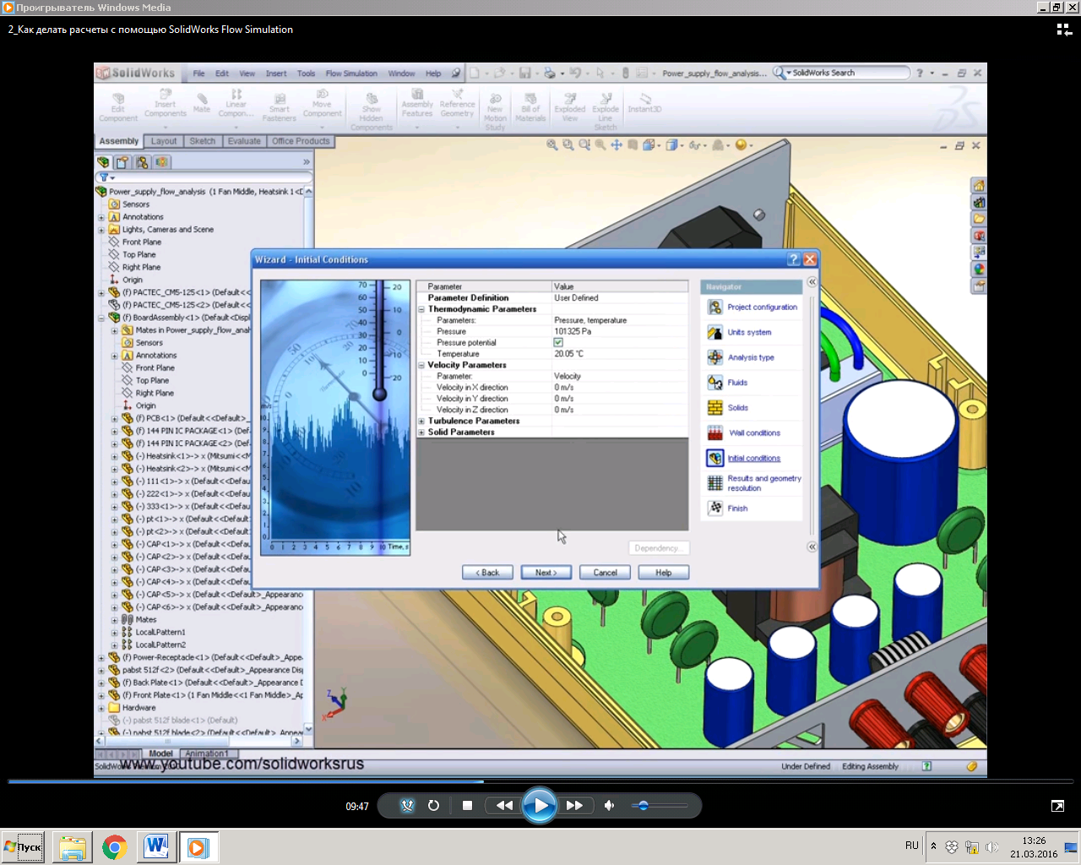The height and width of the screenshot is (865, 1081).
Task: Collapse Thermodynamic Parameters group
Action: click(x=421, y=309)
